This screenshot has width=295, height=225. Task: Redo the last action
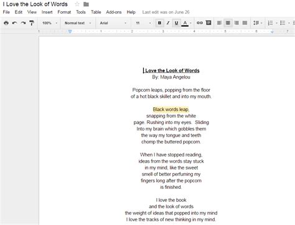pyautogui.click(x=23, y=23)
